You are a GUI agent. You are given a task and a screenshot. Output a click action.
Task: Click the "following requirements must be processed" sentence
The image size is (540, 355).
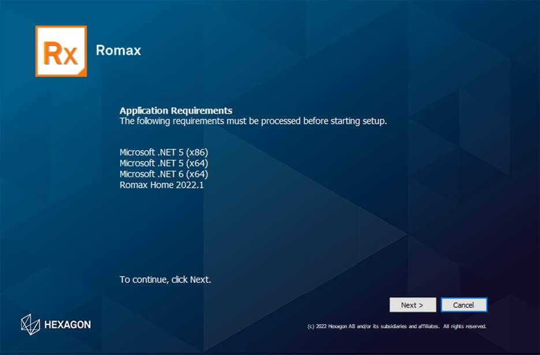[219, 121]
